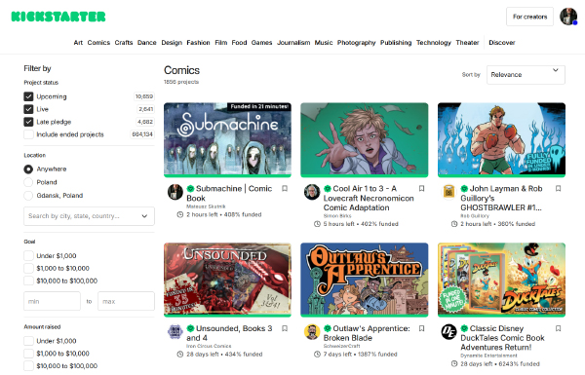
Task: Open the user profile avatar
Action: (568, 17)
